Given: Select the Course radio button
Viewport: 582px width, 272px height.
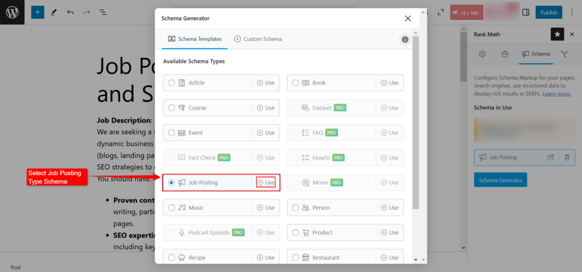Looking at the screenshot, I should pyautogui.click(x=172, y=108).
